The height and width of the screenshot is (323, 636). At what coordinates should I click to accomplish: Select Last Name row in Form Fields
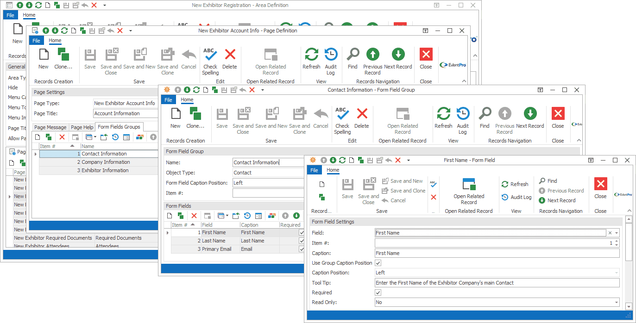pyautogui.click(x=238, y=241)
